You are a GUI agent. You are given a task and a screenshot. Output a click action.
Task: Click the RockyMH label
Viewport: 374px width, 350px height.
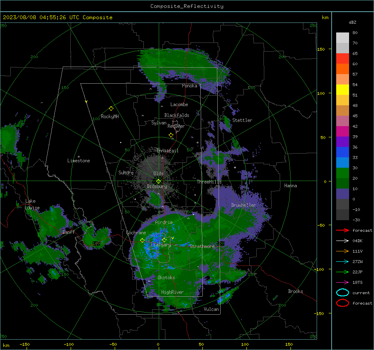pyautogui.click(x=110, y=117)
